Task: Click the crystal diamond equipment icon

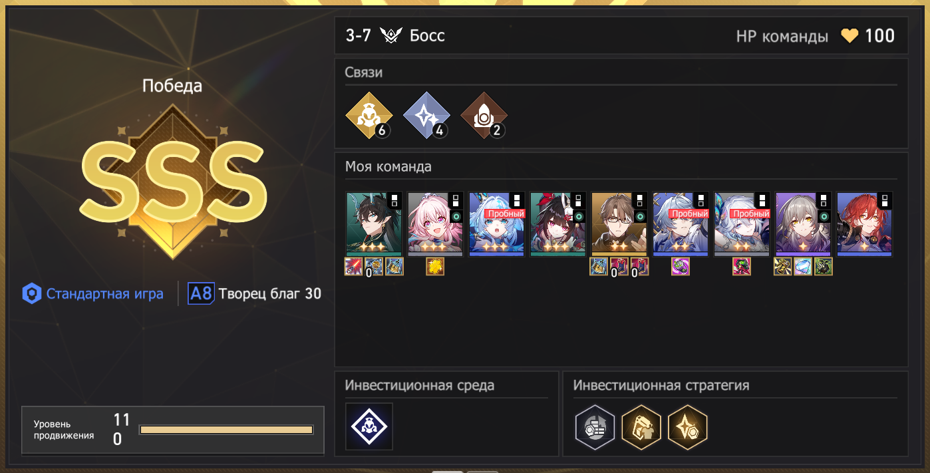Action: pos(803,267)
